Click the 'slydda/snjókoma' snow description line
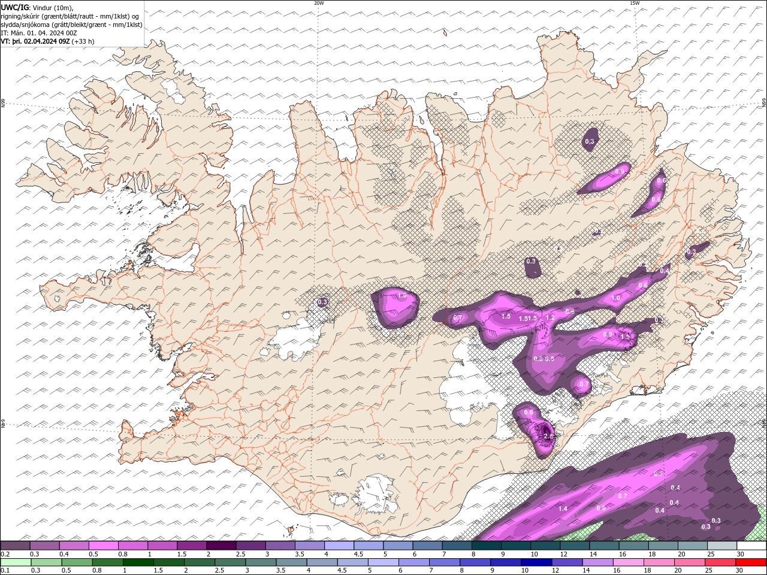The height and width of the screenshot is (575, 767). point(72,25)
